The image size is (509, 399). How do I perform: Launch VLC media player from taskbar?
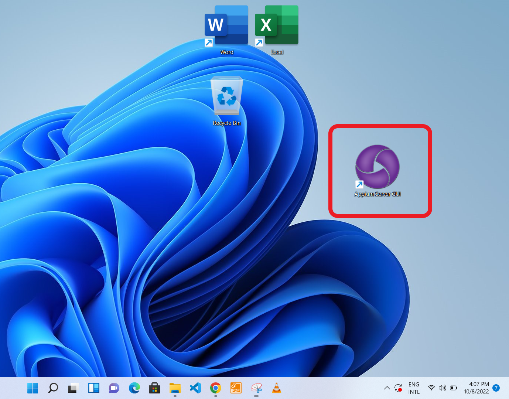(x=276, y=388)
